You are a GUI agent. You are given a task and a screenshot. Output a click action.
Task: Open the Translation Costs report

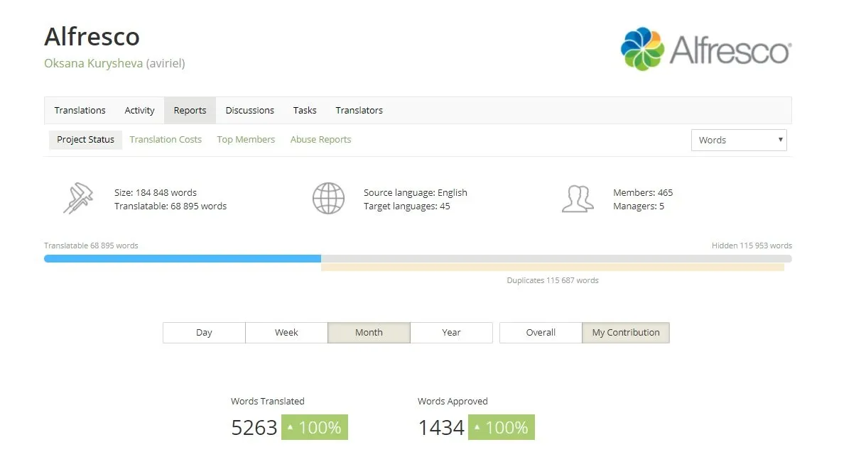[166, 140]
